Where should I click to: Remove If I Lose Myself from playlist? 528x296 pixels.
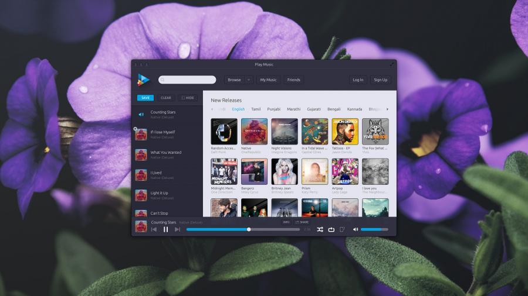point(136,129)
